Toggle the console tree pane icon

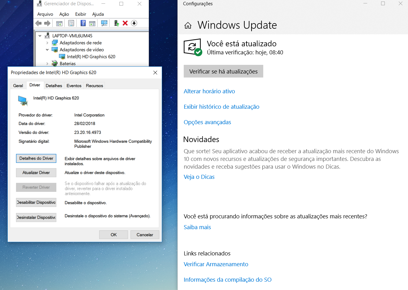[x=59, y=23]
